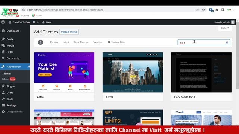
Task: Click the browser address bar URL
Action: pyautogui.click(x=65, y=10)
